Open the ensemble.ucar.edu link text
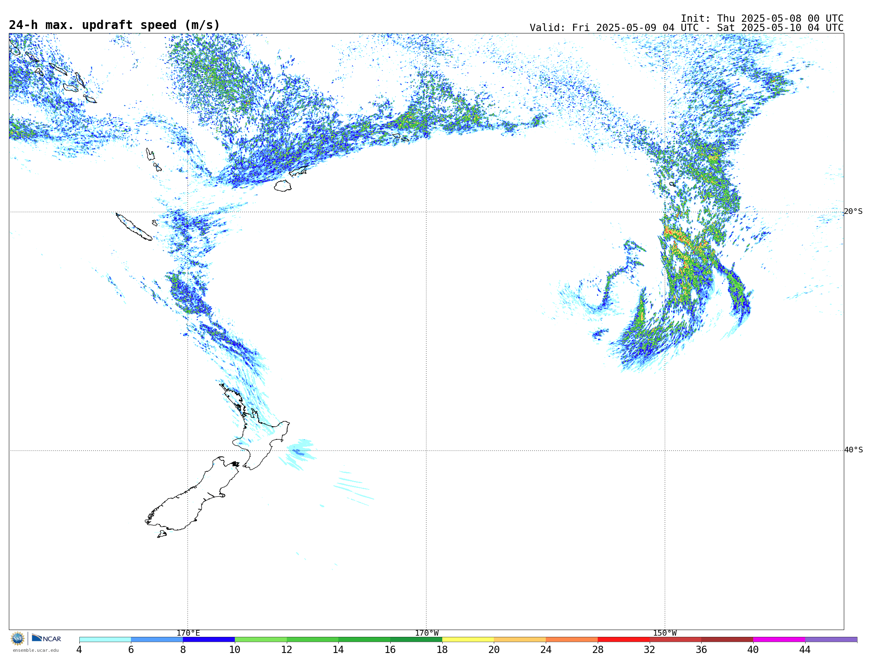The image size is (870, 655). click(x=35, y=650)
